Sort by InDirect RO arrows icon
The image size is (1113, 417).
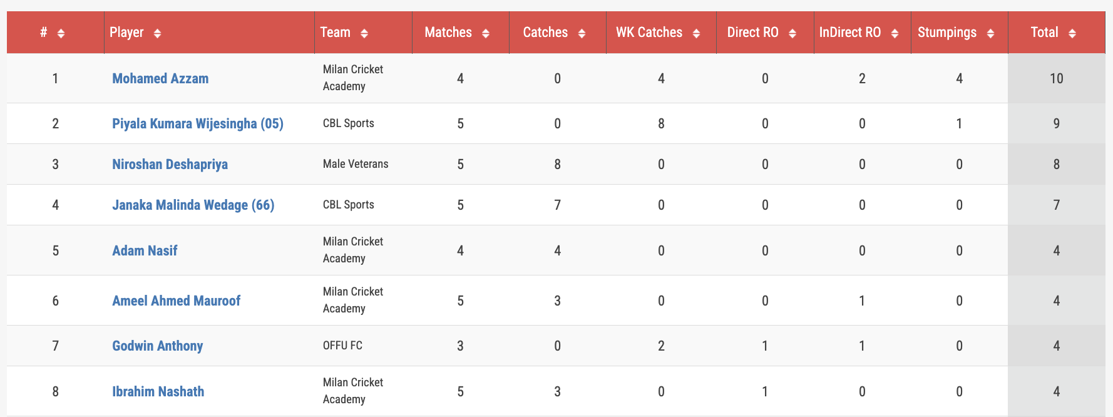pyautogui.click(x=895, y=33)
